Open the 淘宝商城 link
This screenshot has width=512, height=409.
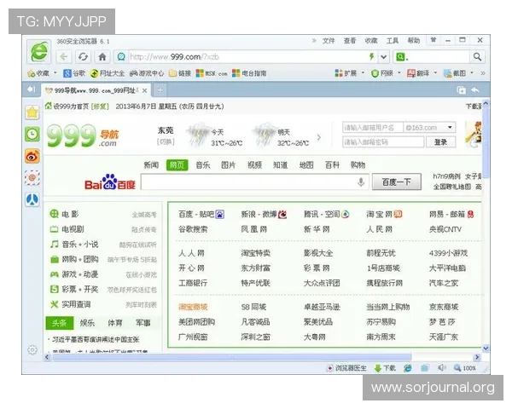click(192, 307)
